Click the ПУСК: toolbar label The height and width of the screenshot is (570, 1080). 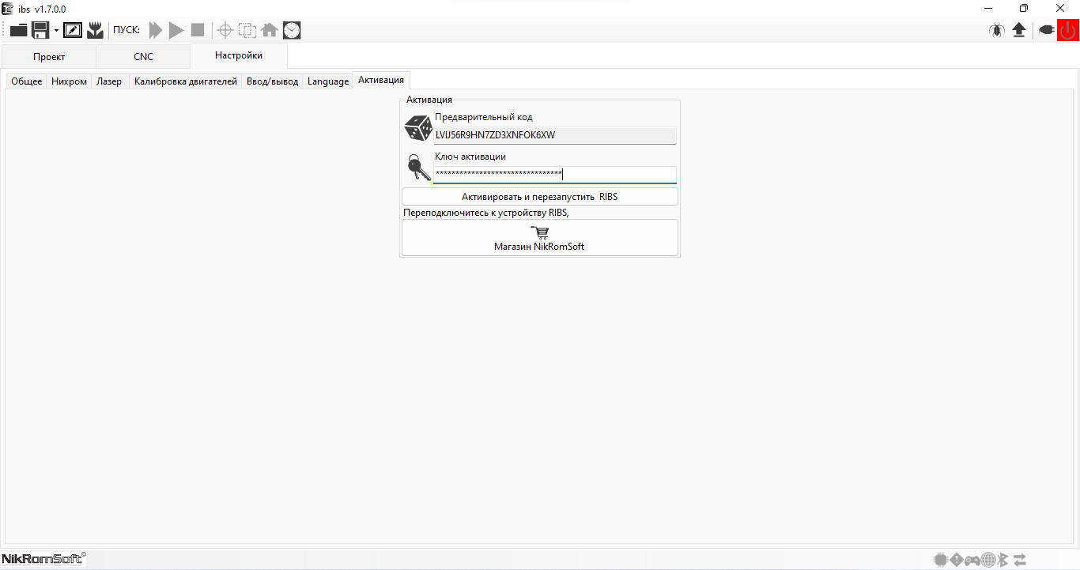(127, 31)
